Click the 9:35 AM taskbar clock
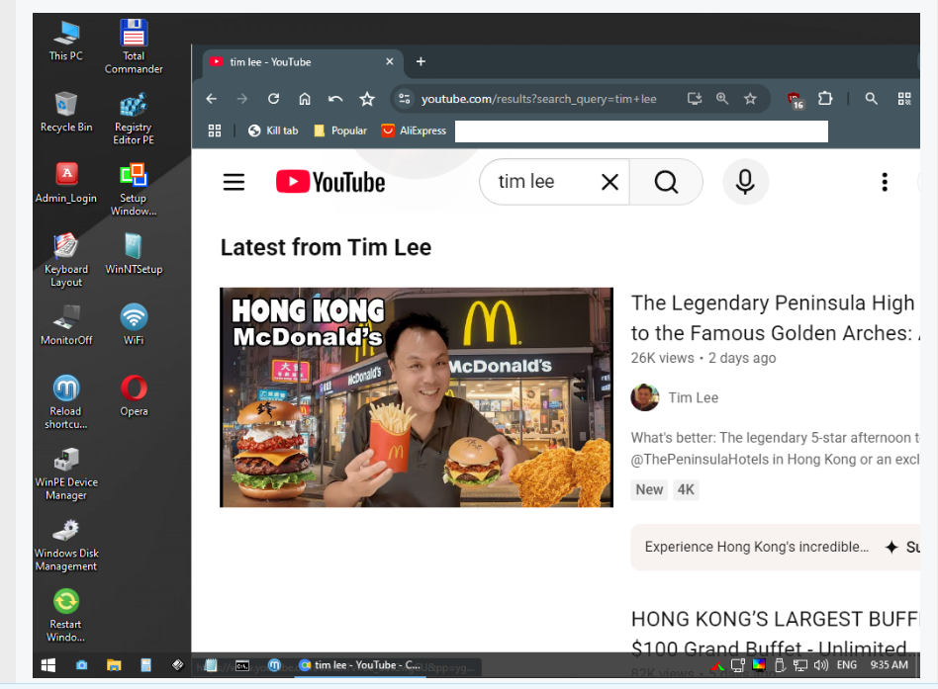The image size is (938, 689). (889, 665)
